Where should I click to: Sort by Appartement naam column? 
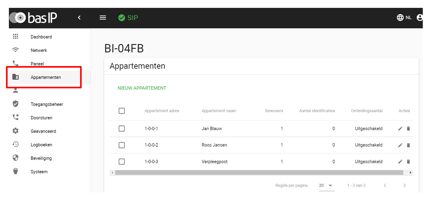point(219,111)
